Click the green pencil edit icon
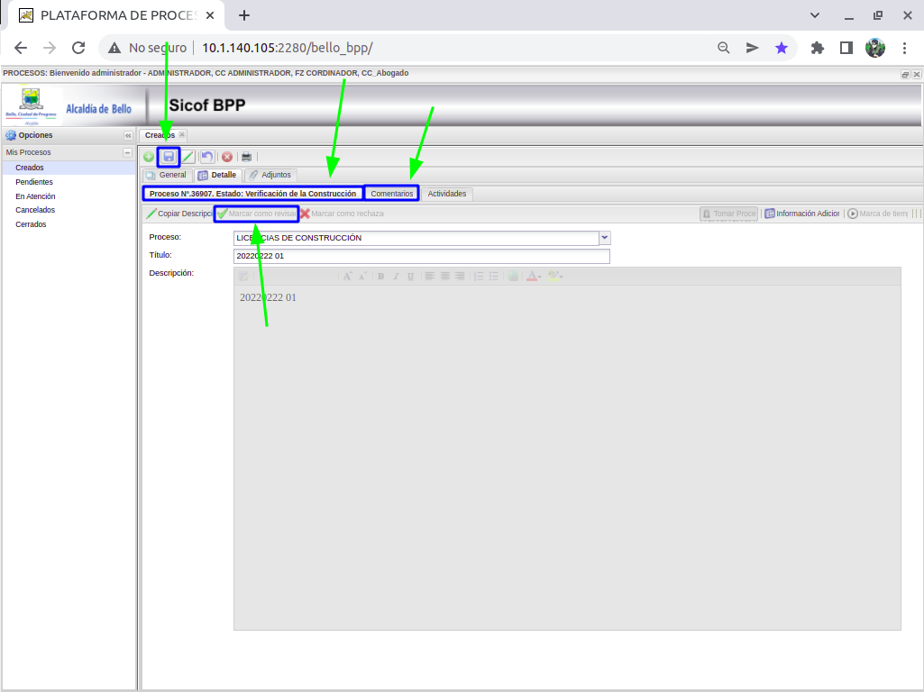This screenshot has height=692, width=924. pos(188,157)
